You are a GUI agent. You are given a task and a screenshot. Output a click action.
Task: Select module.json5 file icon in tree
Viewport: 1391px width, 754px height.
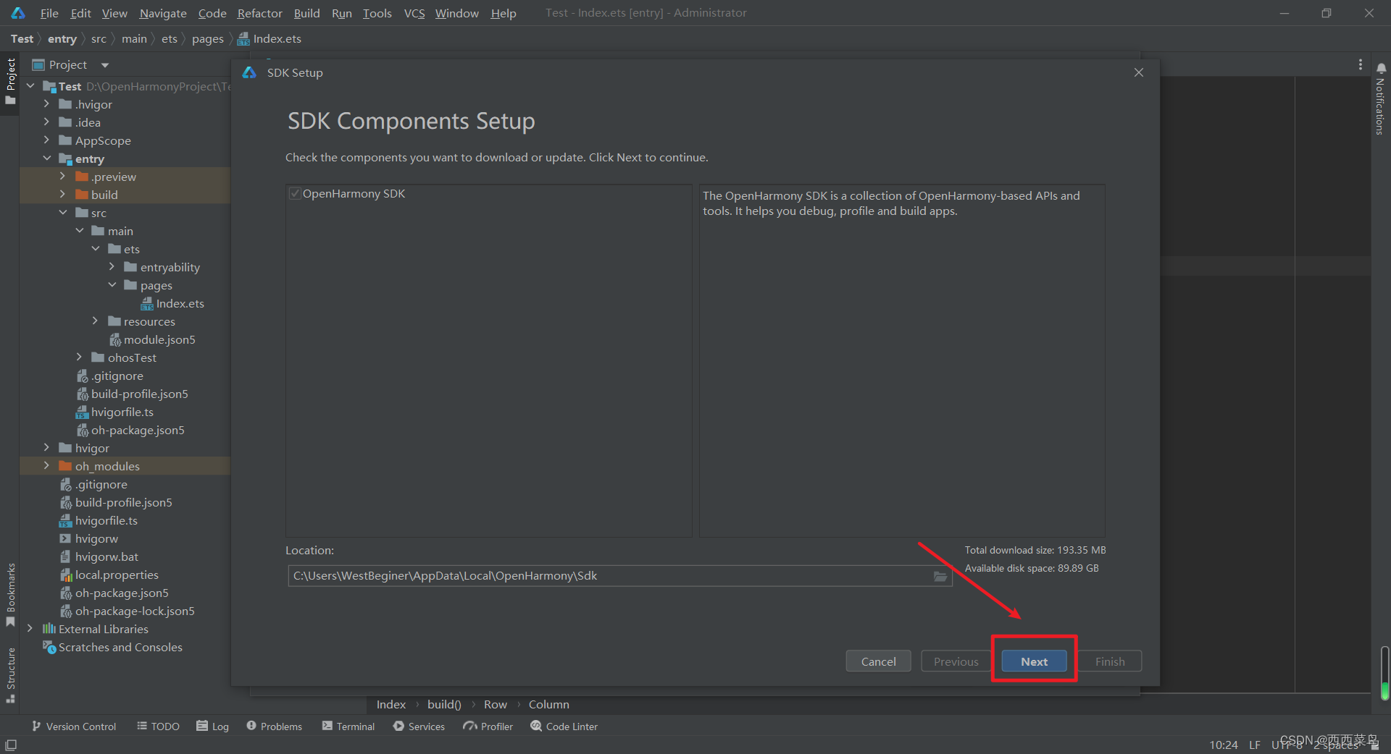click(114, 339)
